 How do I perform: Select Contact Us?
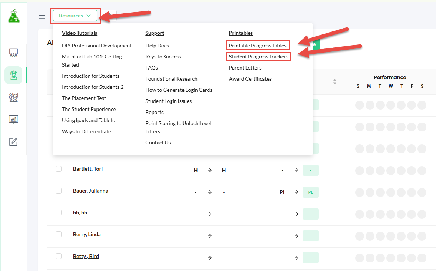point(158,143)
